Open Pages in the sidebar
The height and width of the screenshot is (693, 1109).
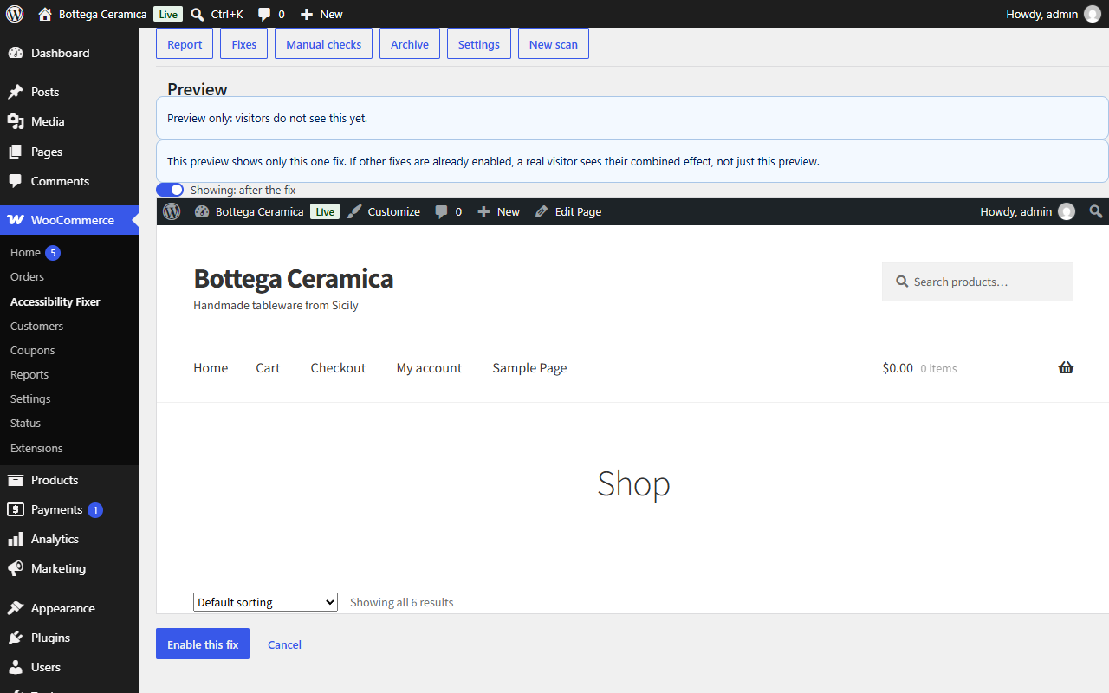tap(69, 152)
